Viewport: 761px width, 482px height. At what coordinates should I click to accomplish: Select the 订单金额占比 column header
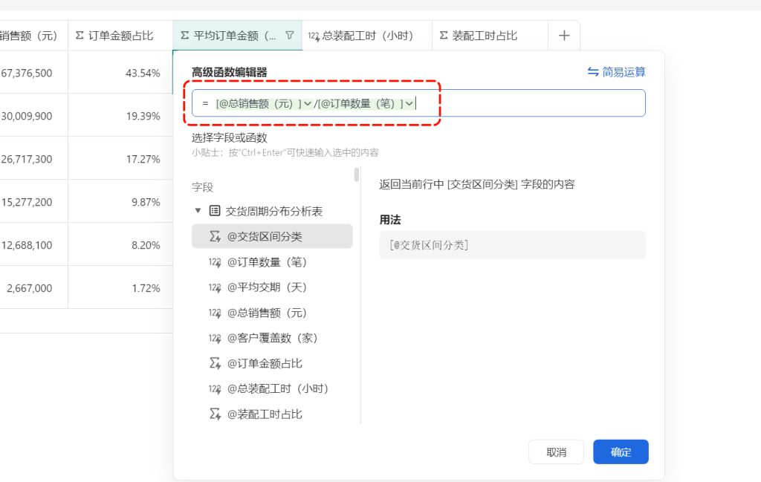(120, 36)
